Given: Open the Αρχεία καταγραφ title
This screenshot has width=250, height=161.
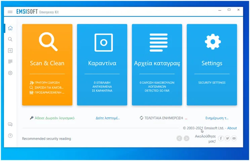Looking at the screenshot, I should click(x=157, y=63).
